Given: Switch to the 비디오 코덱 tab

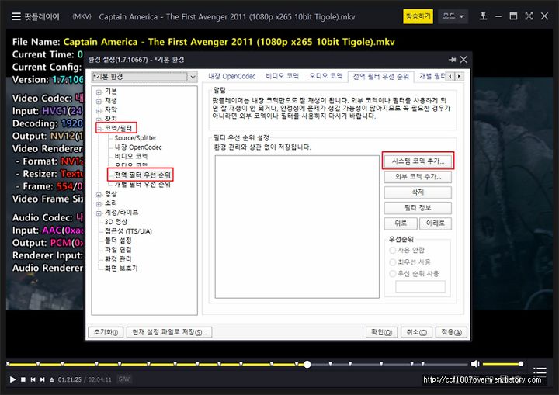Looking at the screenshot, I should 283,76.
